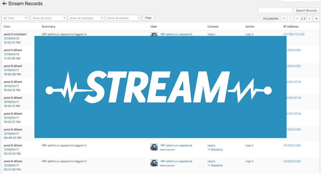Open the user link in the 02:13:26 PM row

176,161
